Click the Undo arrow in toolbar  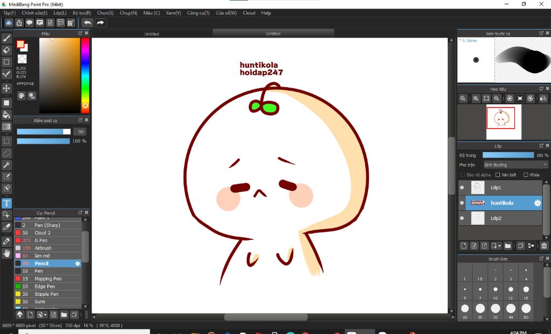click(x=87, y=23)
